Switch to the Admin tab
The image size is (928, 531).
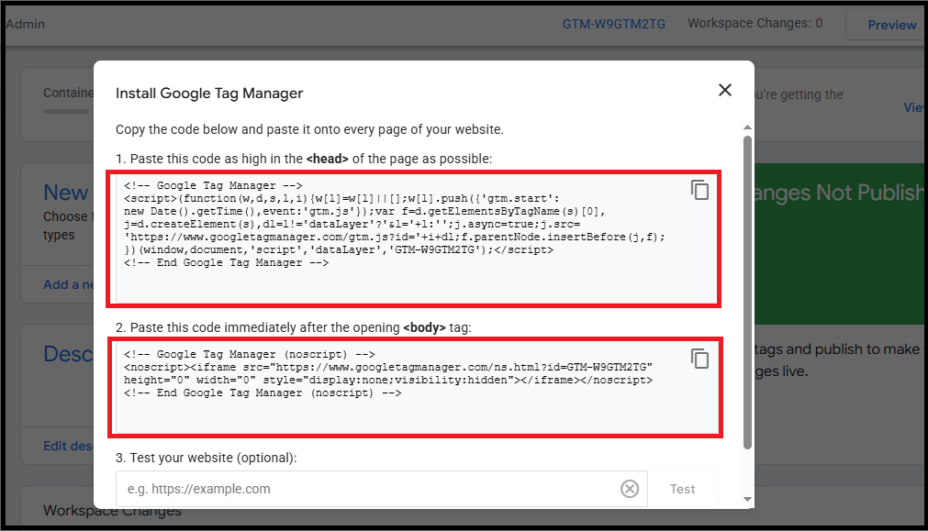24,24
